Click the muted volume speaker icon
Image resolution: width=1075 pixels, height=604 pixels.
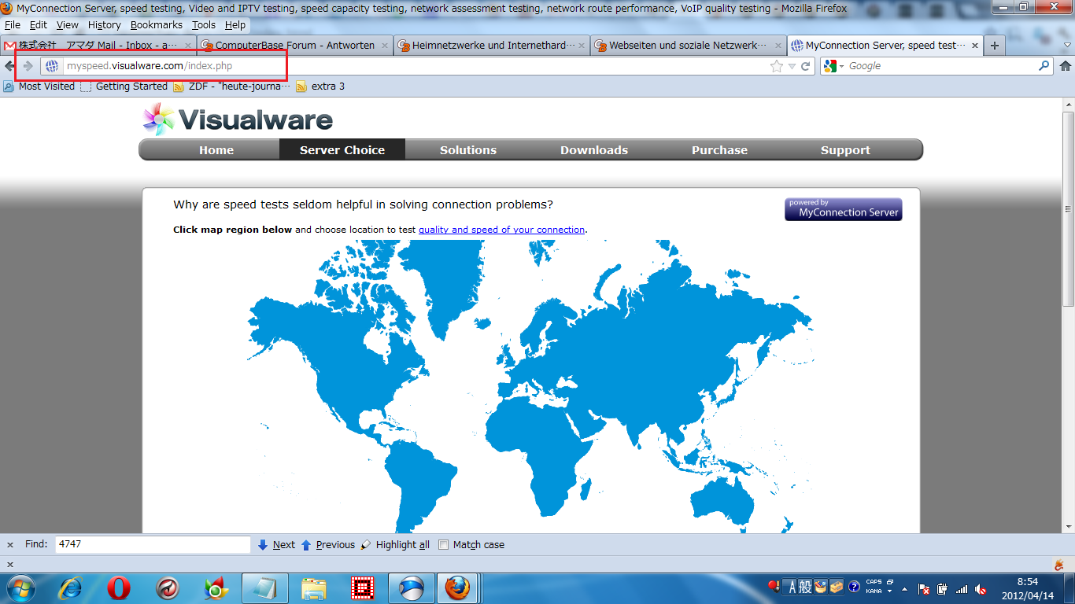coord(981,588)
